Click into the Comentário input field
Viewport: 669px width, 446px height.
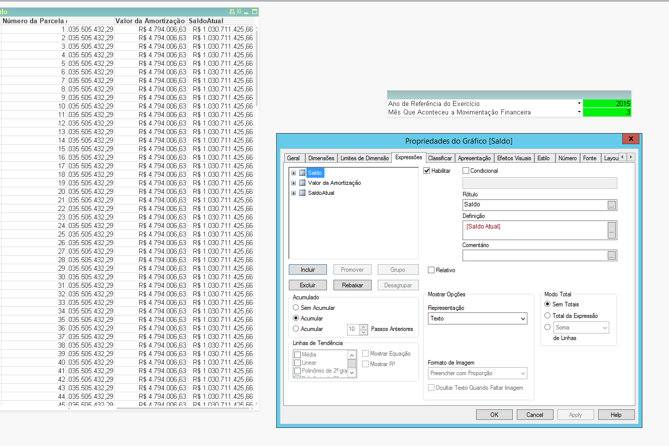coord(535,256)
